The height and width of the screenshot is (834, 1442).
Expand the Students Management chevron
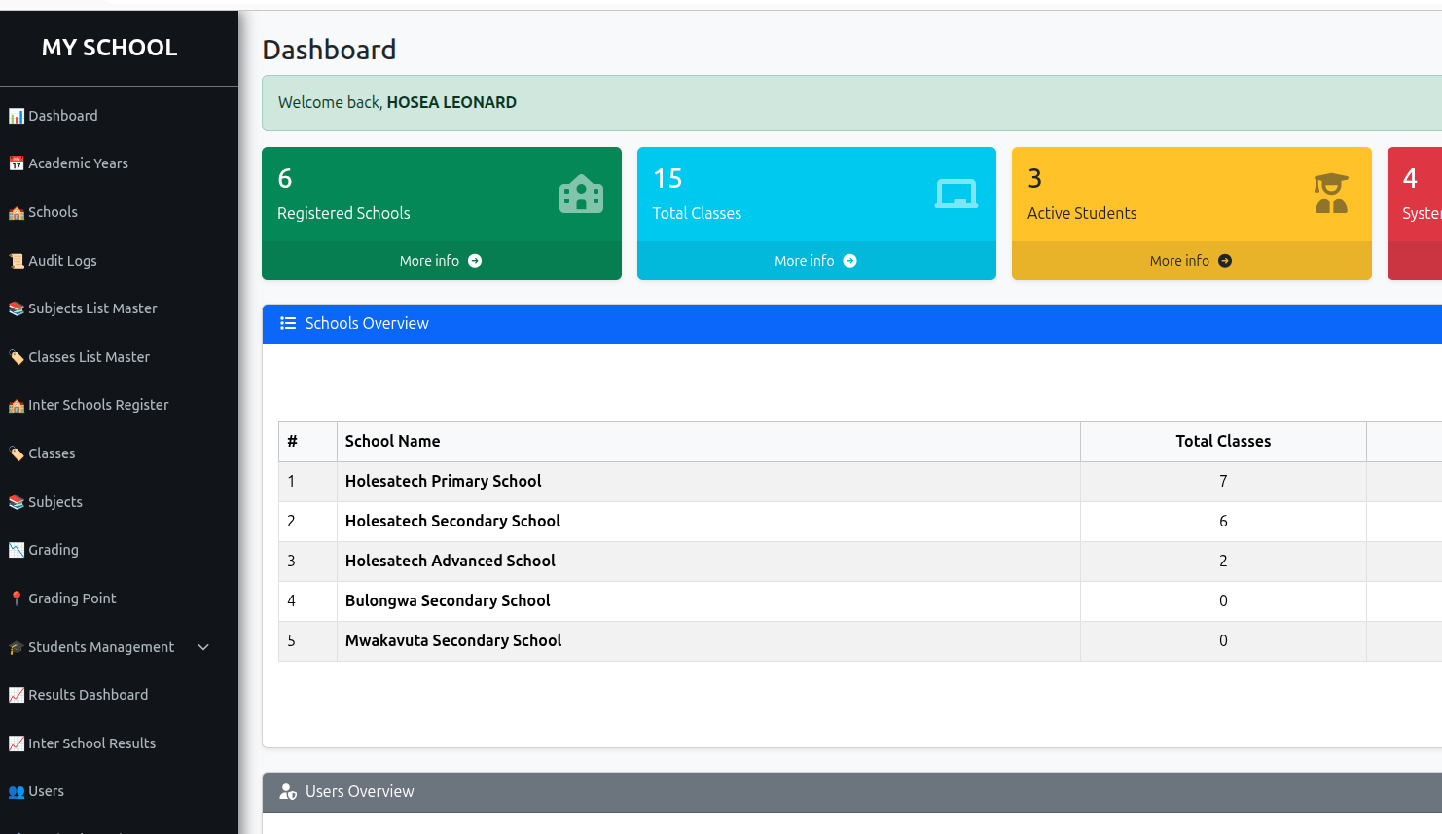pyautogui.click(x=203, y=647)
